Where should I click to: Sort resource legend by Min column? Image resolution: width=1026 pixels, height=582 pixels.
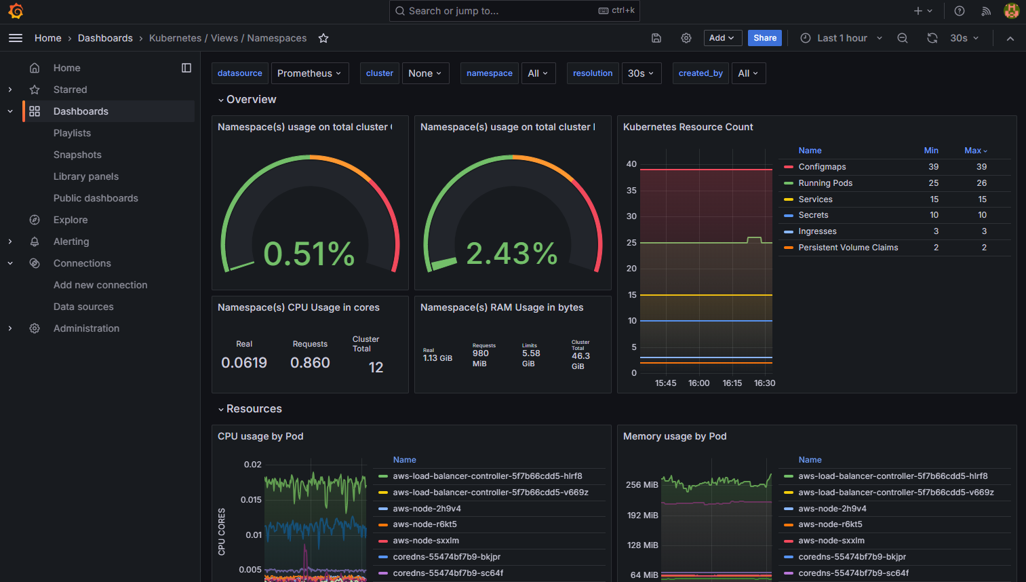click(x=931, y=151)
